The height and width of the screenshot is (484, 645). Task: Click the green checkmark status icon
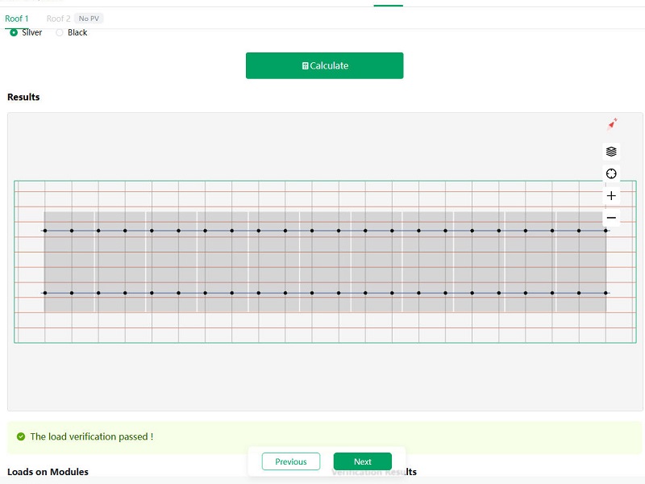coord(21,436)
